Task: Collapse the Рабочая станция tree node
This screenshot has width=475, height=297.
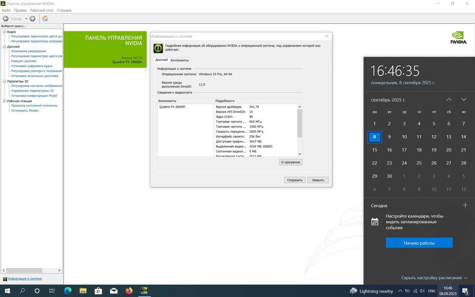Action: 4,101
